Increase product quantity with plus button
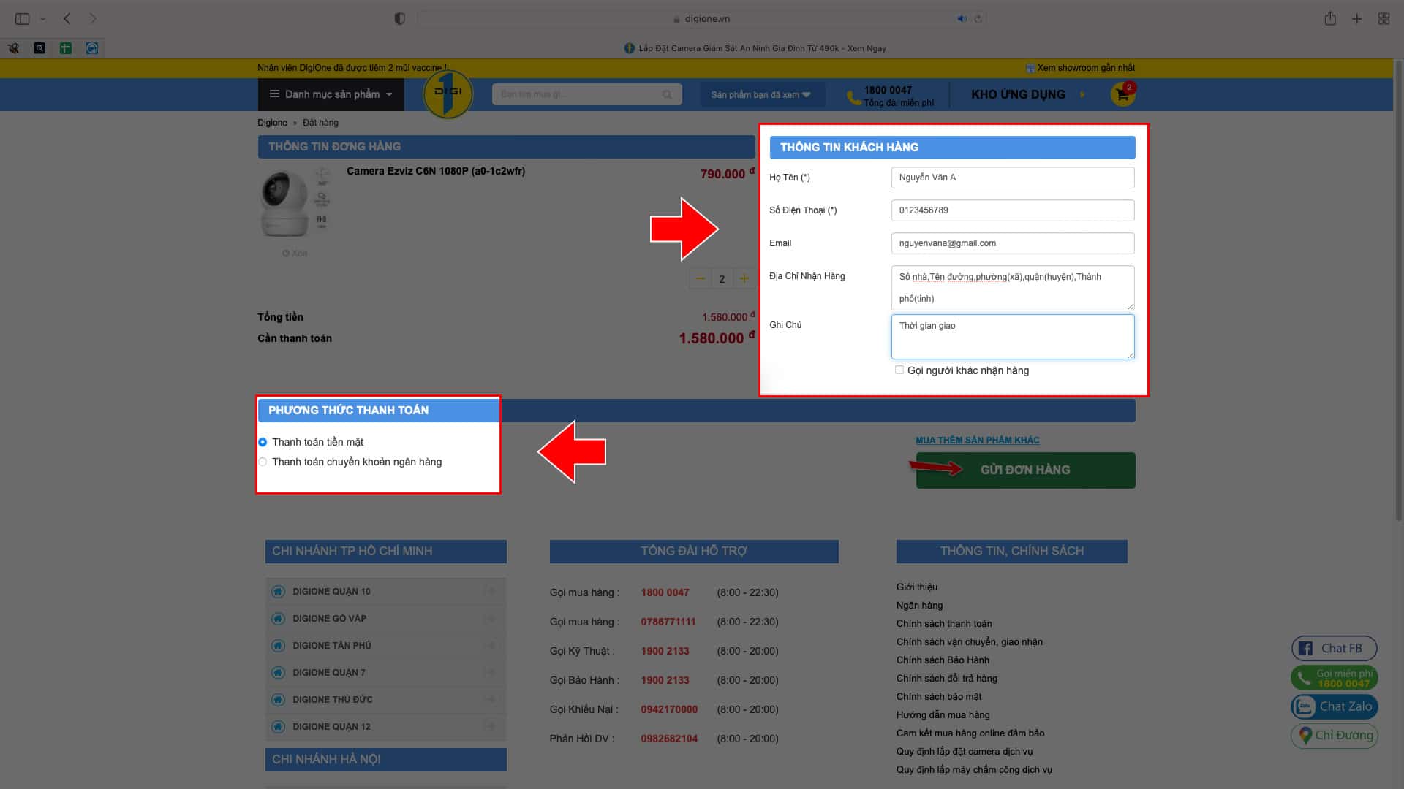Viewport: 1404px width, 789px height. click(744, 278)
